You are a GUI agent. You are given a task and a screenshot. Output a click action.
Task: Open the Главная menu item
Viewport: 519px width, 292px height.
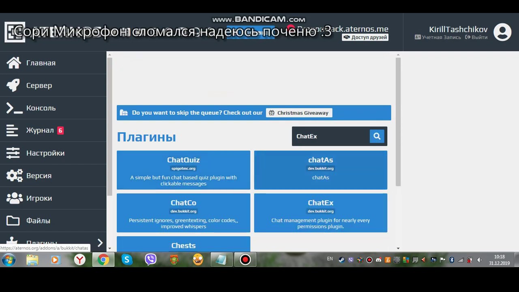53,63
